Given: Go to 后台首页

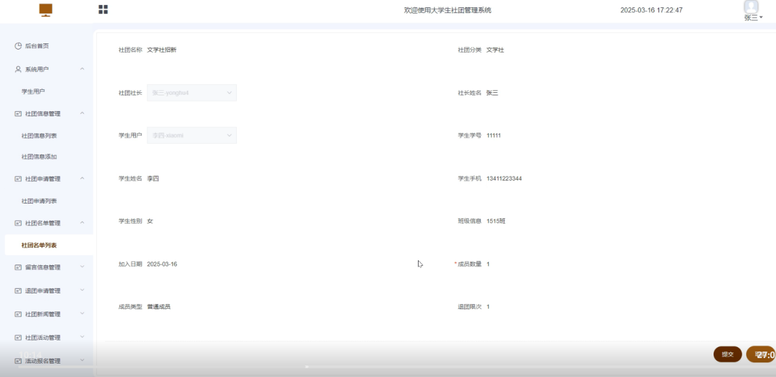Looking at the screenshot, I should pyautogui.click(x=37, y=46).
